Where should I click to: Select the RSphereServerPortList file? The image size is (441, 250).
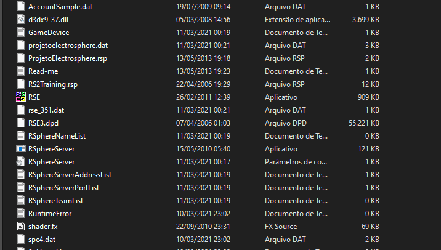(x=63, y=188)
